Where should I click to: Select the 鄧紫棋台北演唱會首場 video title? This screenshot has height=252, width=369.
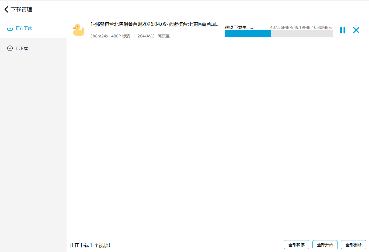[x=155, y=24]
